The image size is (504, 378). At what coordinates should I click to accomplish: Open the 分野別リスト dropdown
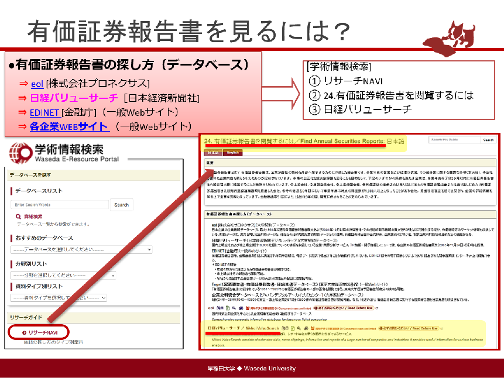63,276
